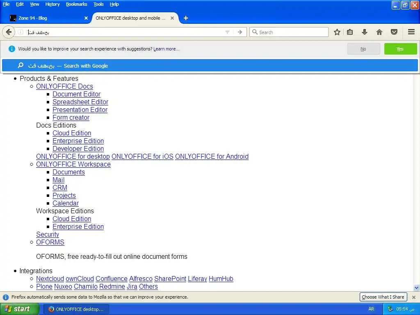The image size is (420, 315).
Task: Open the Help menu
Action: [114, 4]
